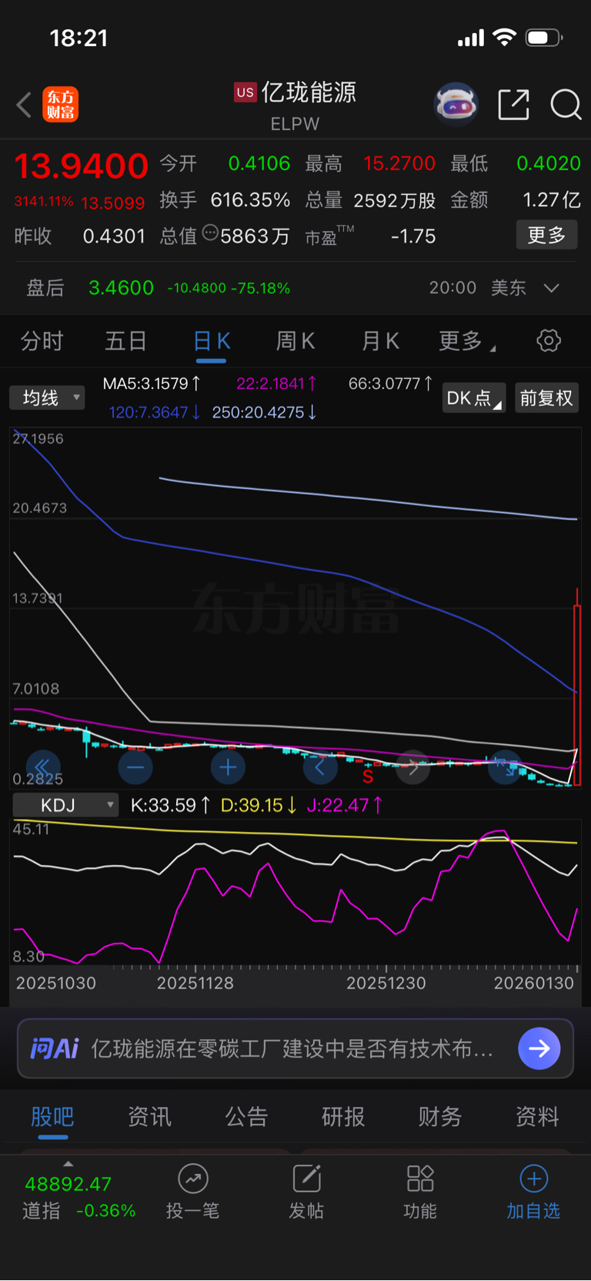Switch to 分时 chart tab
This screenshot has width=591, height=1281.
point(42,340)
